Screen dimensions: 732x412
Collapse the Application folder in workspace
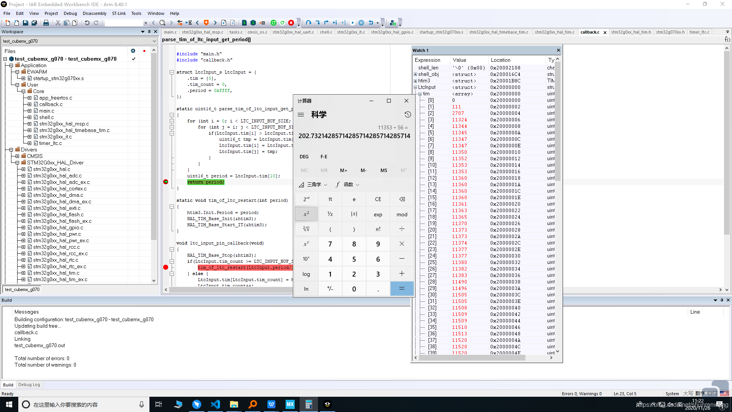click(x=11, y=66)
